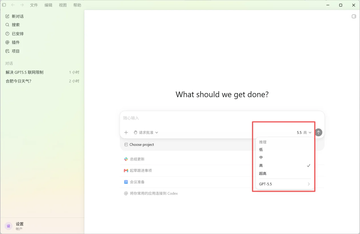Open the 请求批准 approval dropdown
The width and height of the screenshot is (360, 234).
(146, 132)
